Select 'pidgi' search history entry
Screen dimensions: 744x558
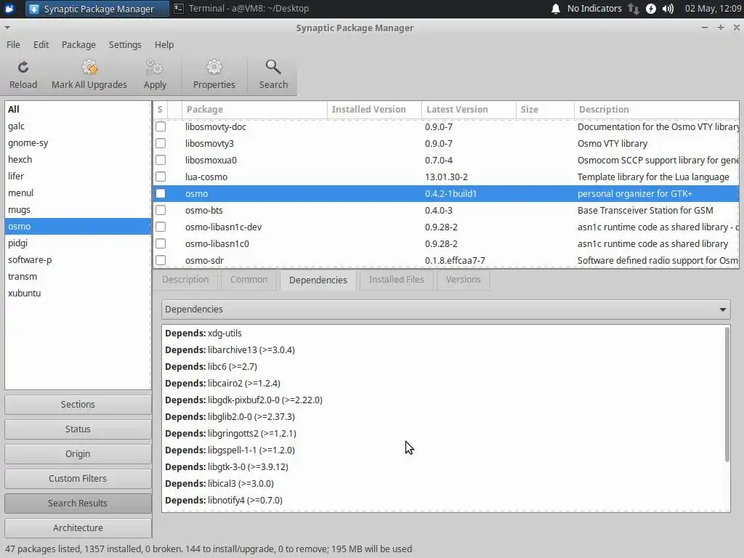(x=78, y=243)
